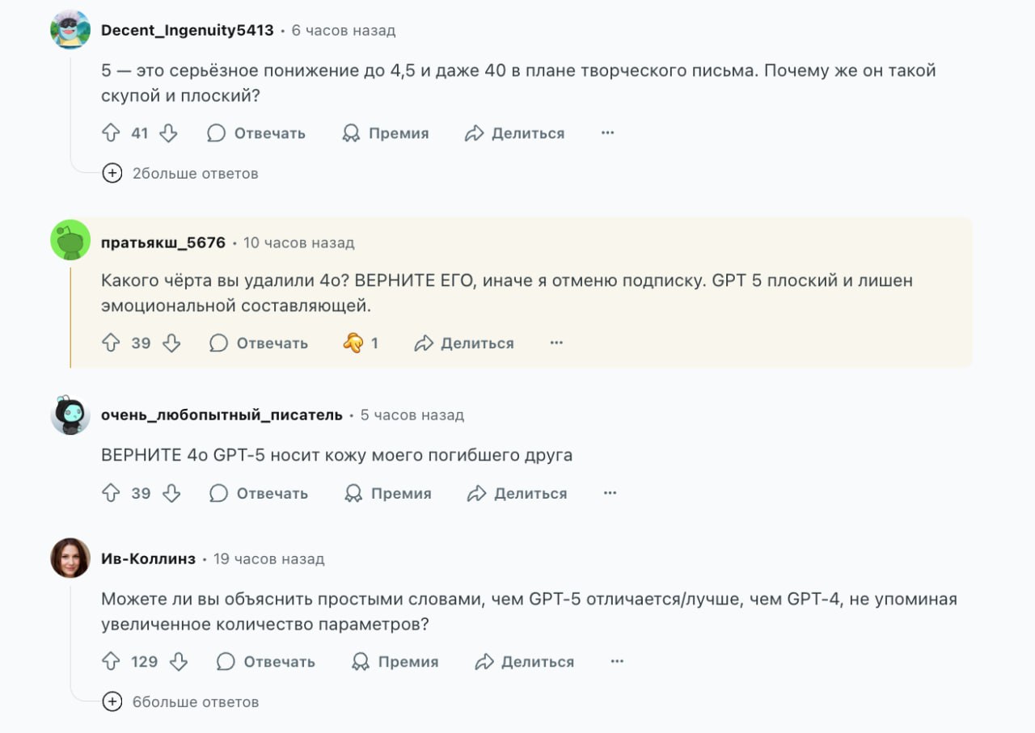Viewport: 1035px width, 733px height.
Task: Reply to Decent_Ingenuity5413's comment
Action: pos(256,133)
